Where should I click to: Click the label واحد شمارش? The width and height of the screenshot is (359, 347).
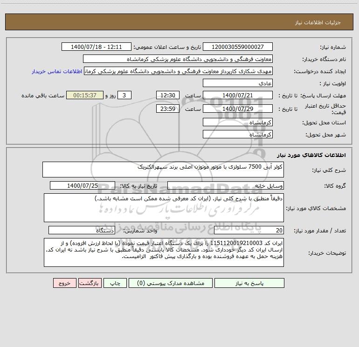coord(140,231)
